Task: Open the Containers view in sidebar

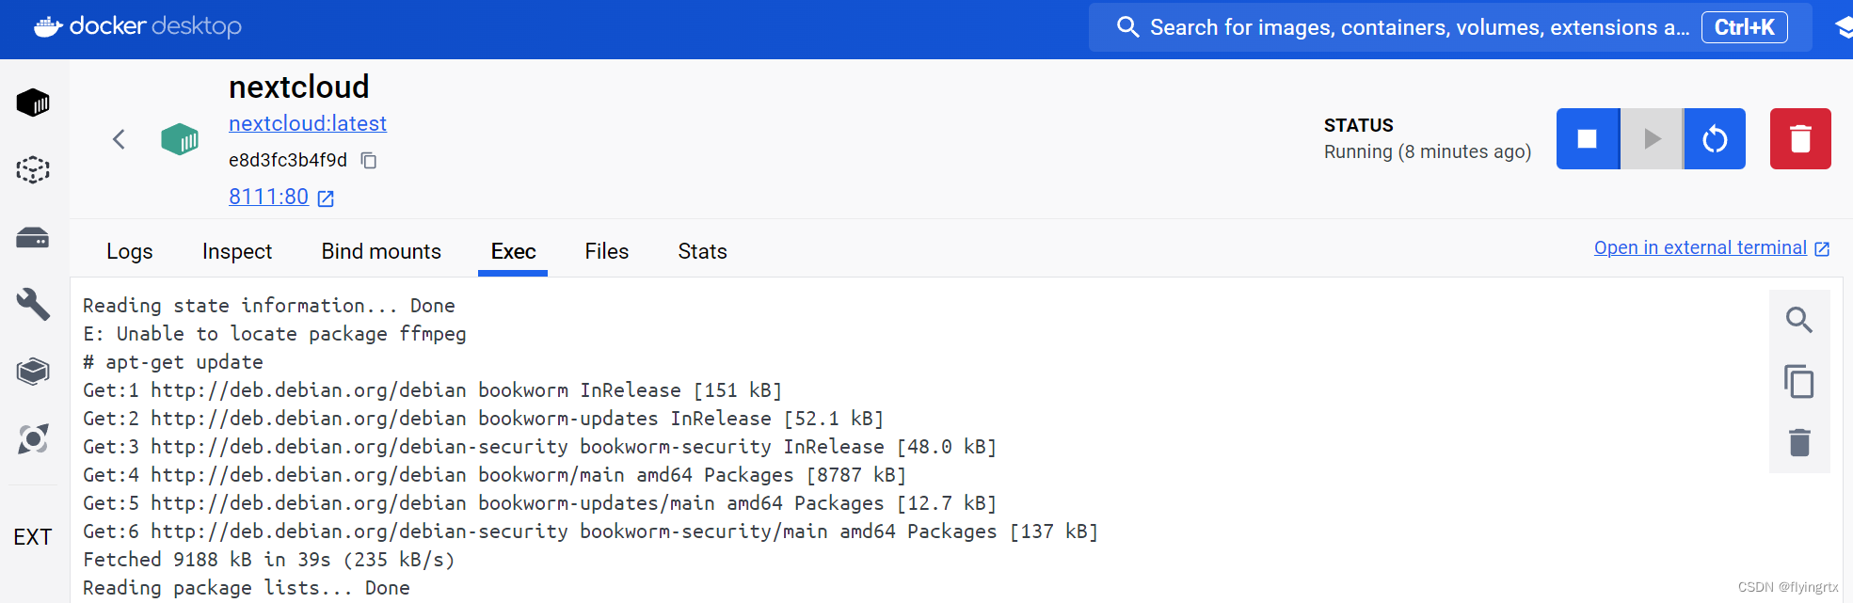Action: click(33, 102)
